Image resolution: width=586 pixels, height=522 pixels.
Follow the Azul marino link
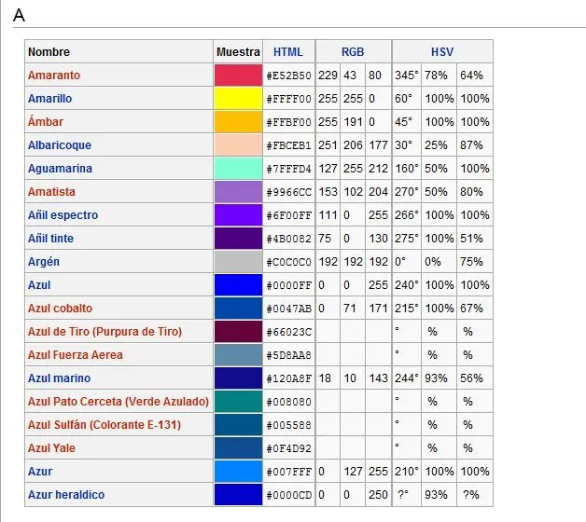[x=59, y=378]
